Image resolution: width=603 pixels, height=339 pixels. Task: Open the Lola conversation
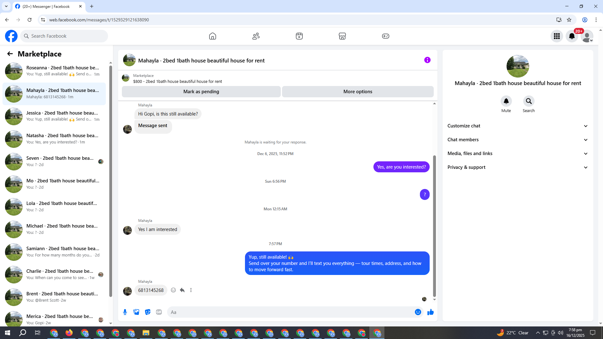coord(54,207)
